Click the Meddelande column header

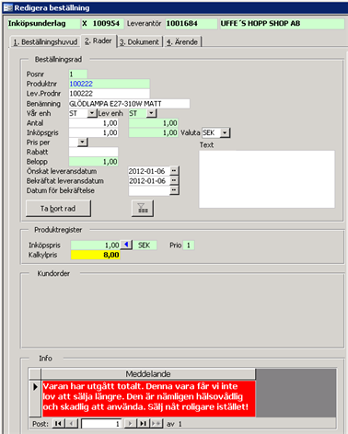pos(148,374)
